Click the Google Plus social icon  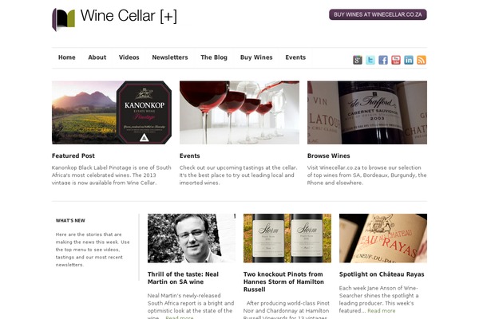point(358,60)
